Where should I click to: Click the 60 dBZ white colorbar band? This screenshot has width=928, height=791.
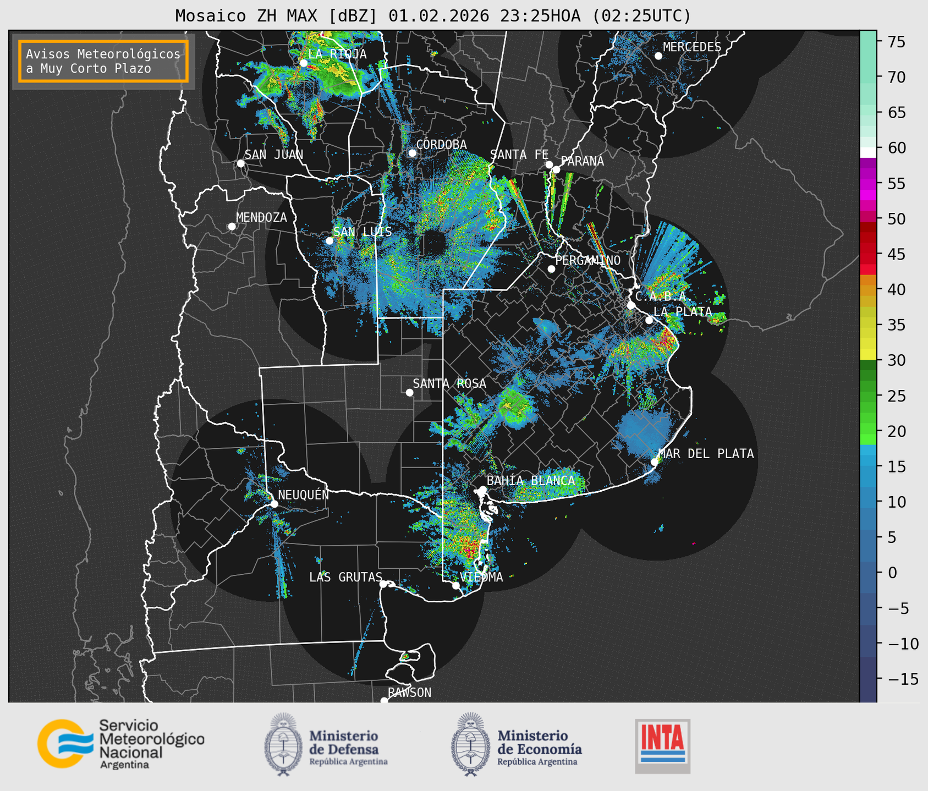pos(867,152)
